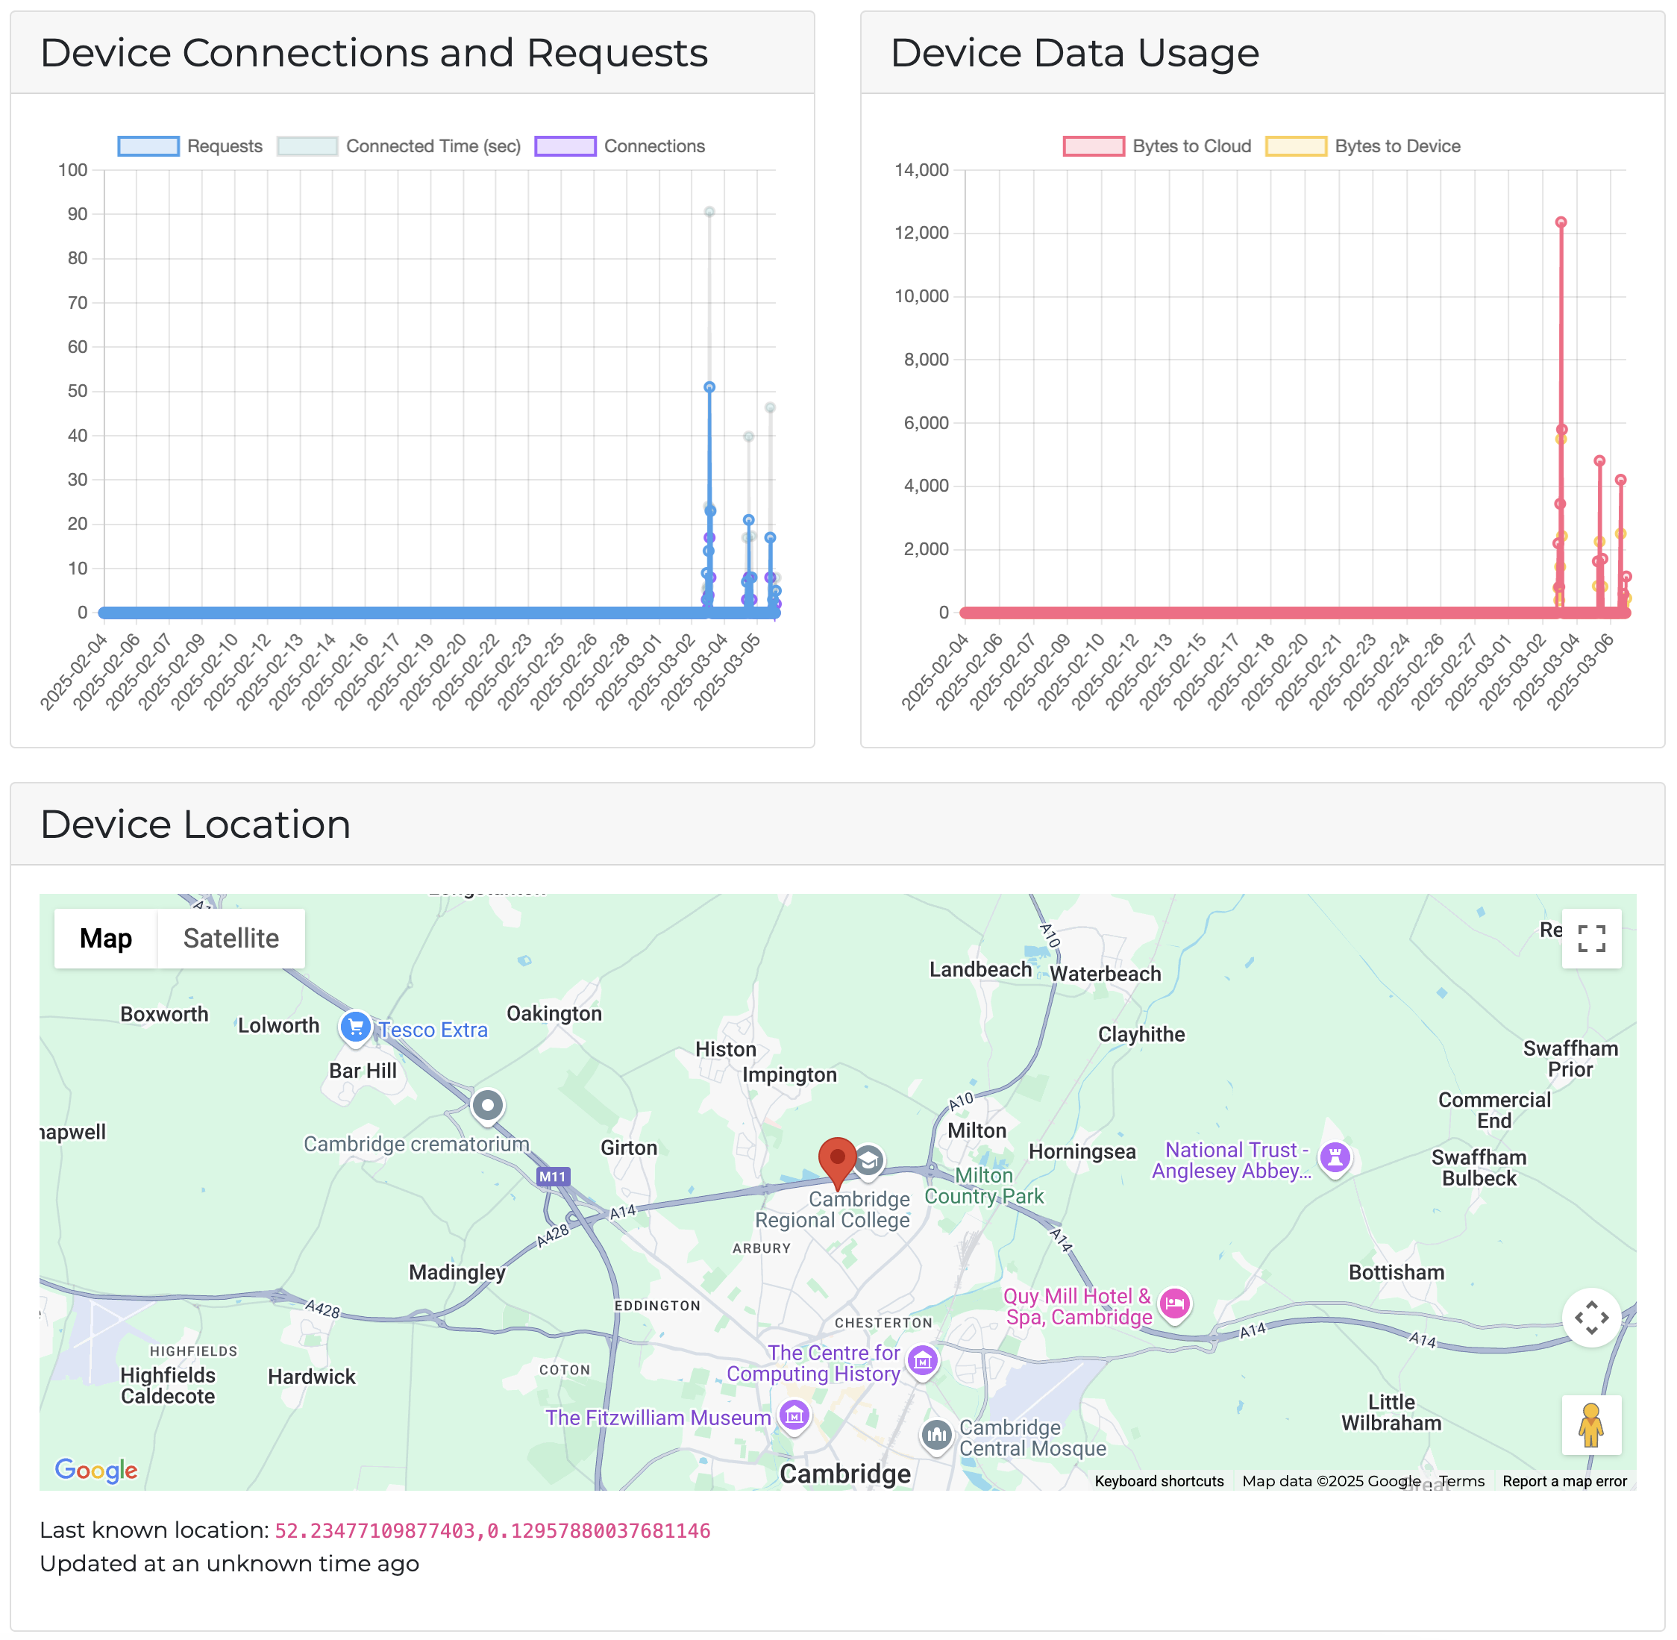Click the blue Requests color swatch

(x=149, y=146)
